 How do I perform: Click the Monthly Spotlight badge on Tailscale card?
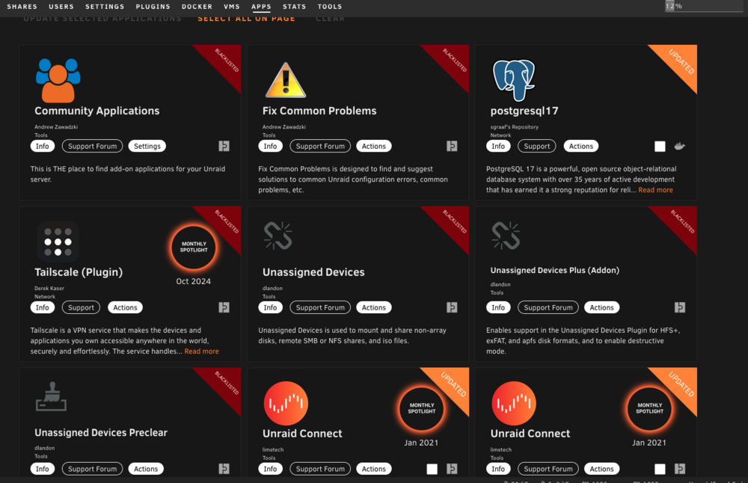194,247
